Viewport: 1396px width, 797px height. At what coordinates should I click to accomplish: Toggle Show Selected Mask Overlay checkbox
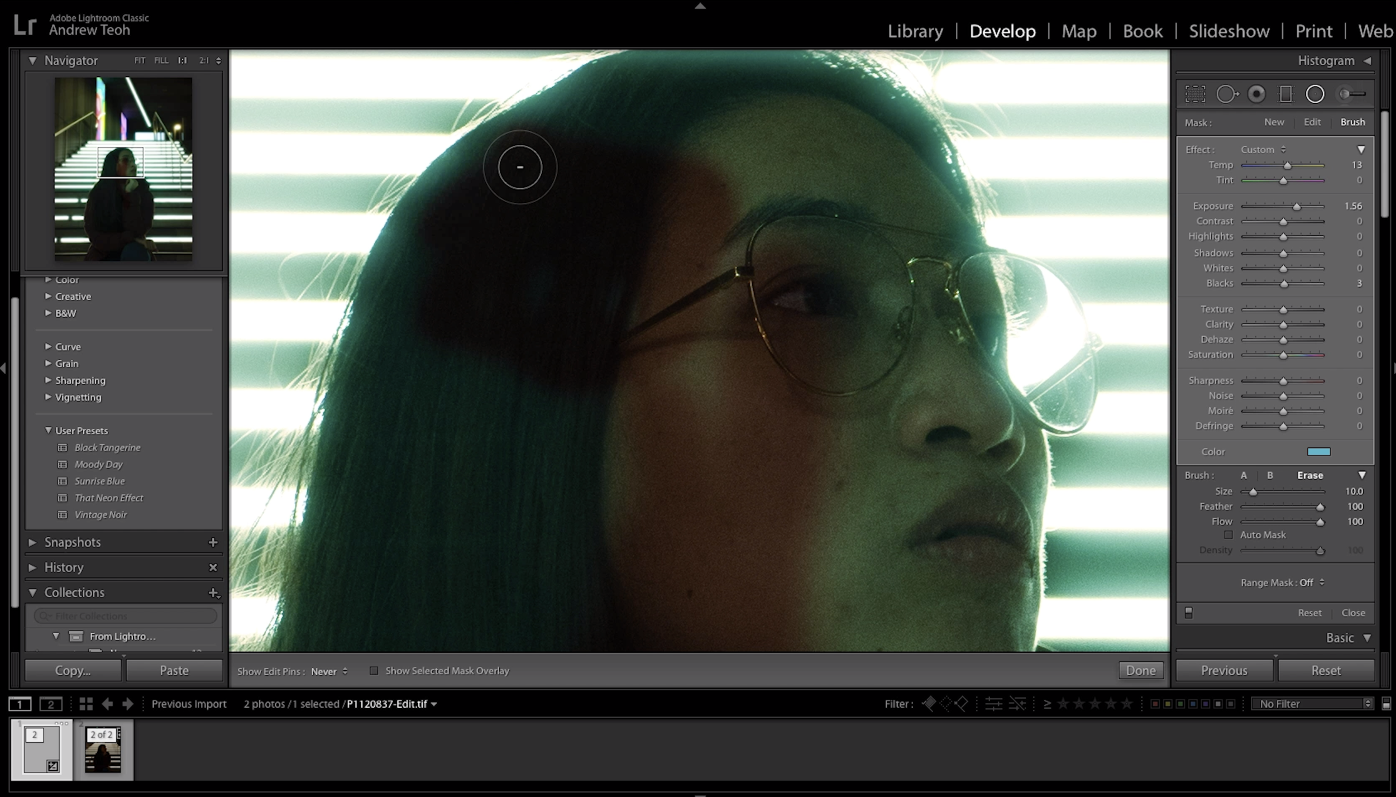click(x=374, y=671)
